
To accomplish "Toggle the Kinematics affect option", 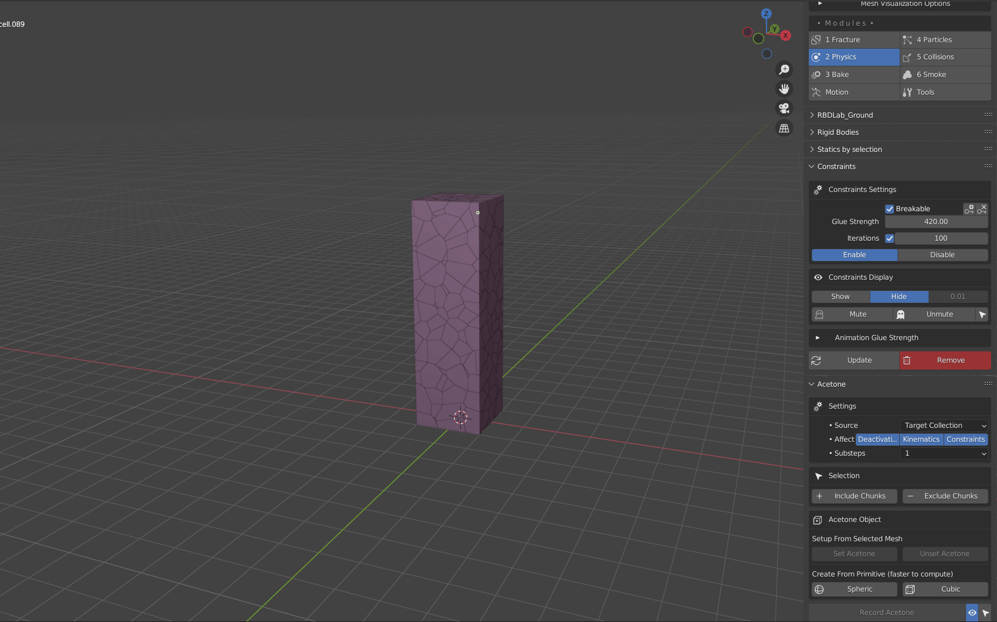I will click(x=921, y=440).
